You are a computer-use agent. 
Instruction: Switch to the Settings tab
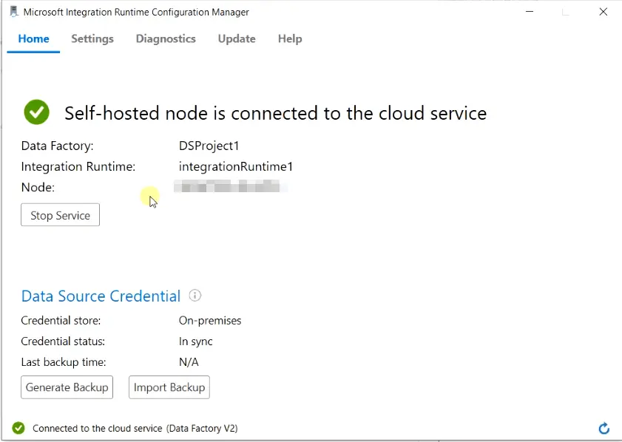pos(92,39)
